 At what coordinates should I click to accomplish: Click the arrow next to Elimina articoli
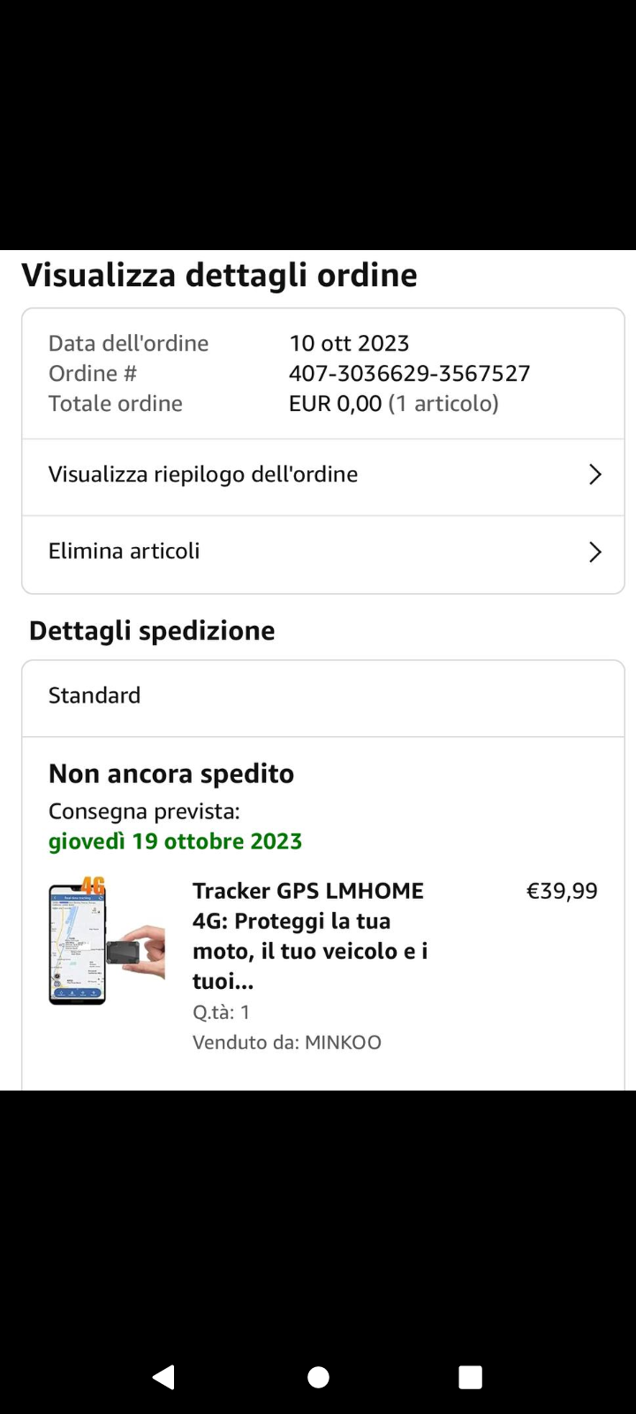coord(594,552)
